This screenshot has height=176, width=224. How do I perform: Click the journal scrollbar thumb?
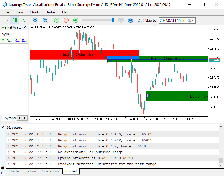[221, 160]
